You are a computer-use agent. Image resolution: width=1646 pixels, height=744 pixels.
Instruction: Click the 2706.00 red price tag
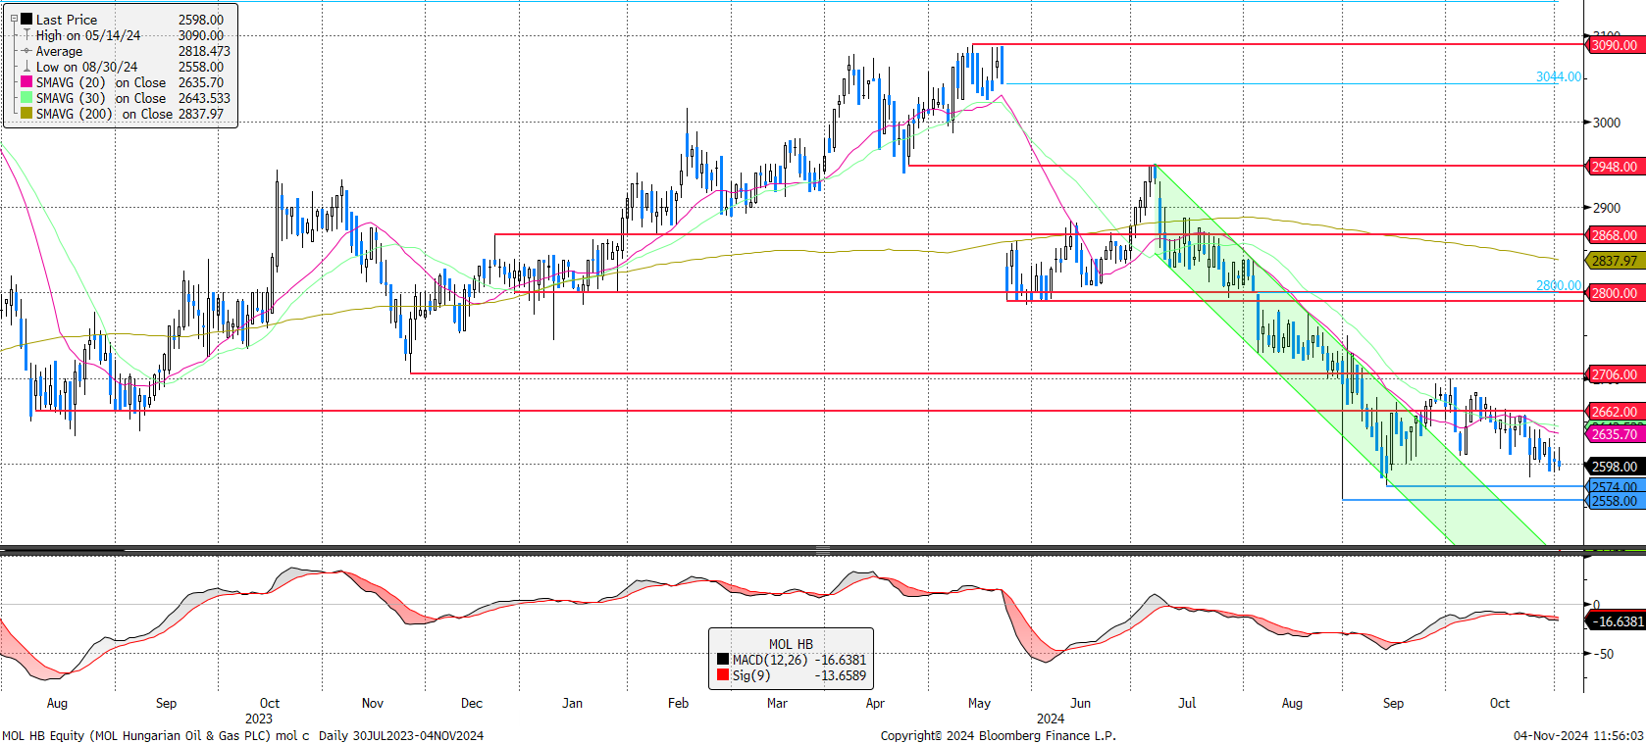click(1614, 374)
